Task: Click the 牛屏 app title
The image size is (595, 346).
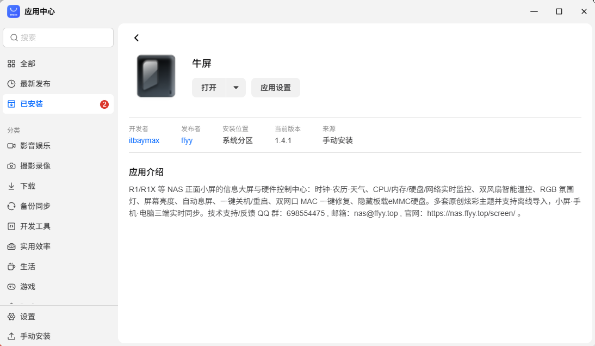Action: pos(201,63)
